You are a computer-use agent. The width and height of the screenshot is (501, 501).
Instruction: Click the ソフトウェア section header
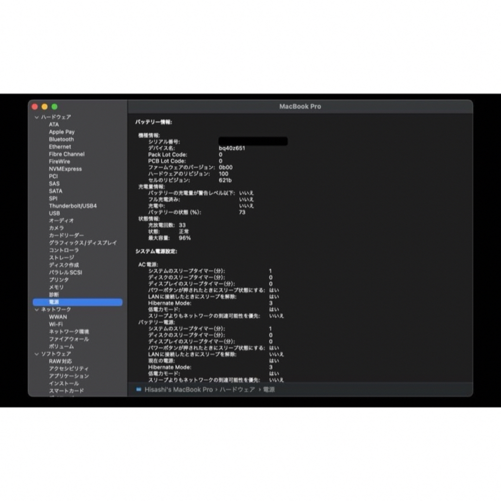point(56,354)
